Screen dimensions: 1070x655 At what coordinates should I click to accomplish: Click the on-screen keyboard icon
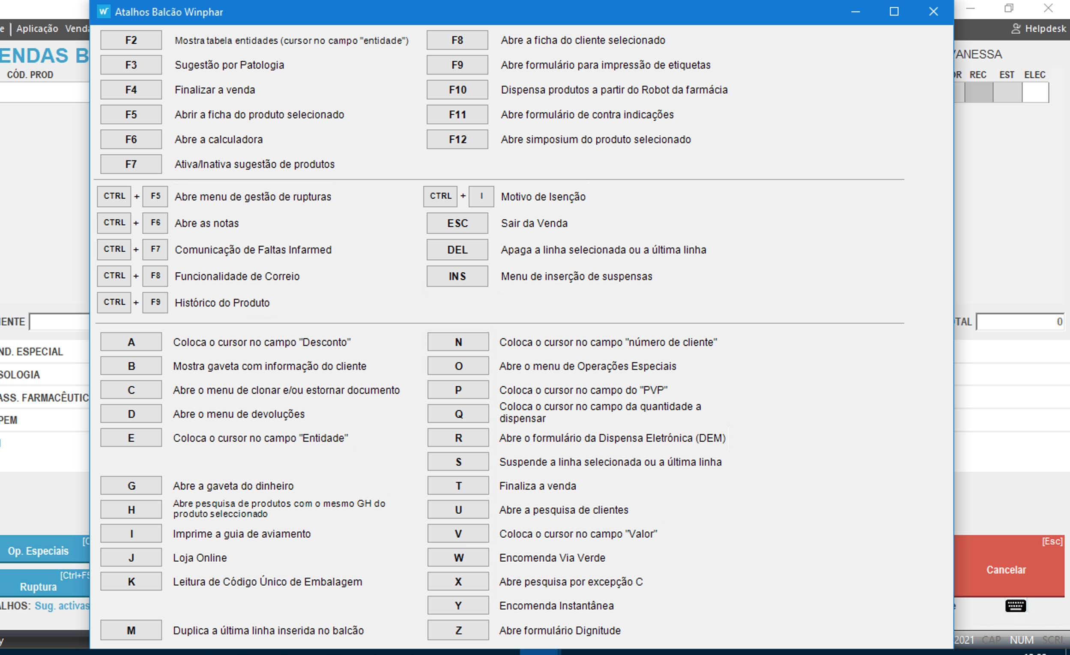(x=1015, y=605)
